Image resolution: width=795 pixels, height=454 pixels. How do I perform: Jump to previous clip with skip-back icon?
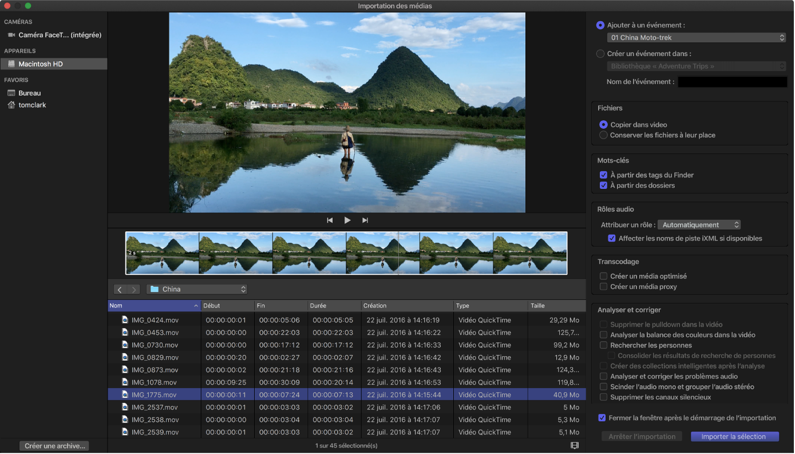click(330, 220)
